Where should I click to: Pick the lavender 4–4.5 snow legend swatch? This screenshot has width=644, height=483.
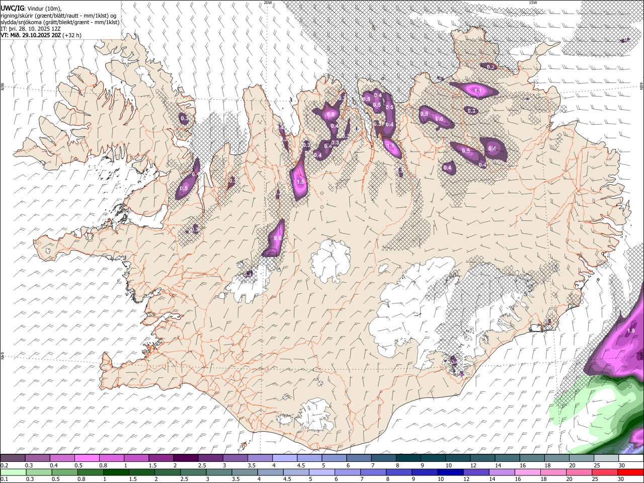click(284, 458)
